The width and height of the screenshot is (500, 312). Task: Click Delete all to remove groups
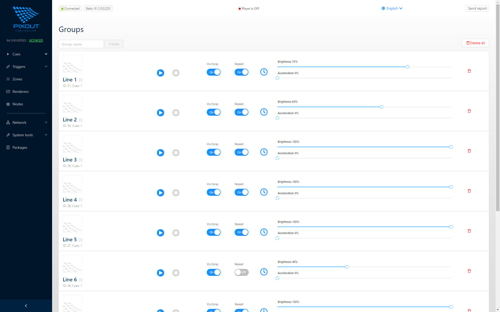[x=475, y=43]
